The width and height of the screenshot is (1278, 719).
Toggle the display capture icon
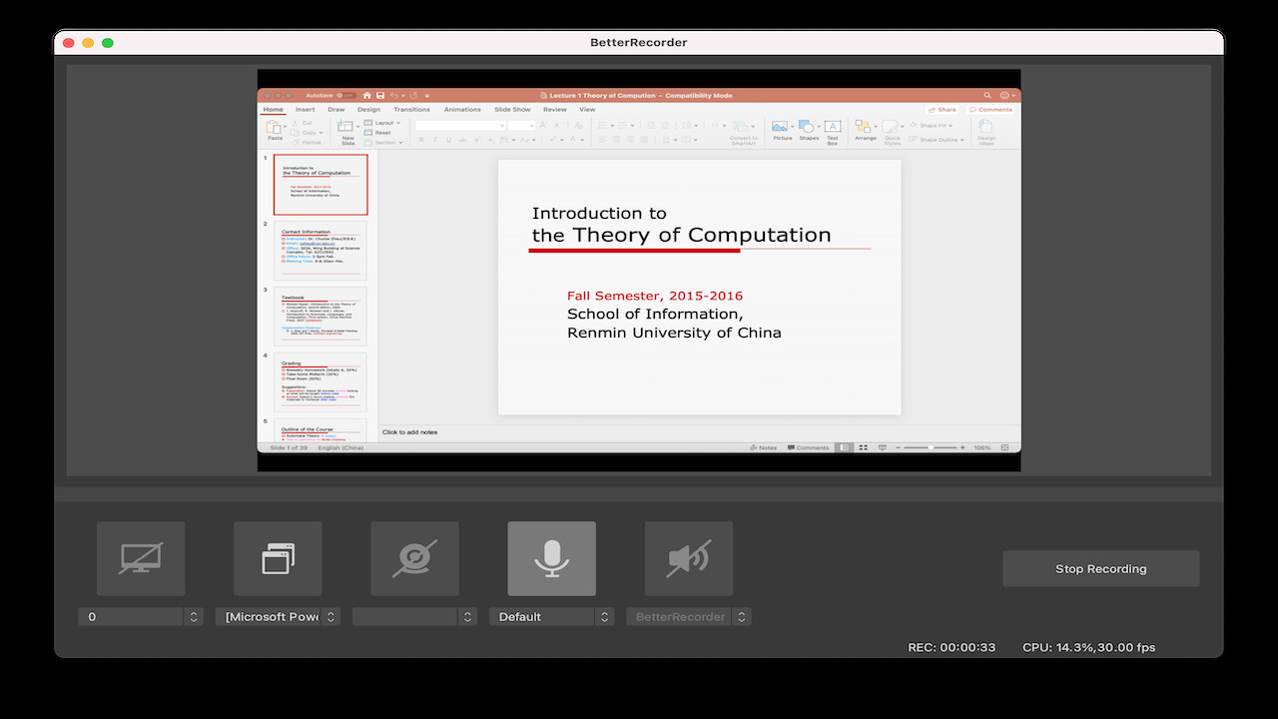pos(140,558)
